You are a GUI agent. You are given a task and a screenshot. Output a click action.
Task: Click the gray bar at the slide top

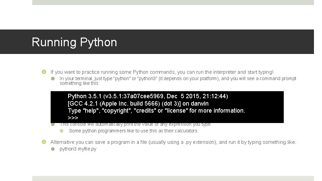click(x=173, y=2)
